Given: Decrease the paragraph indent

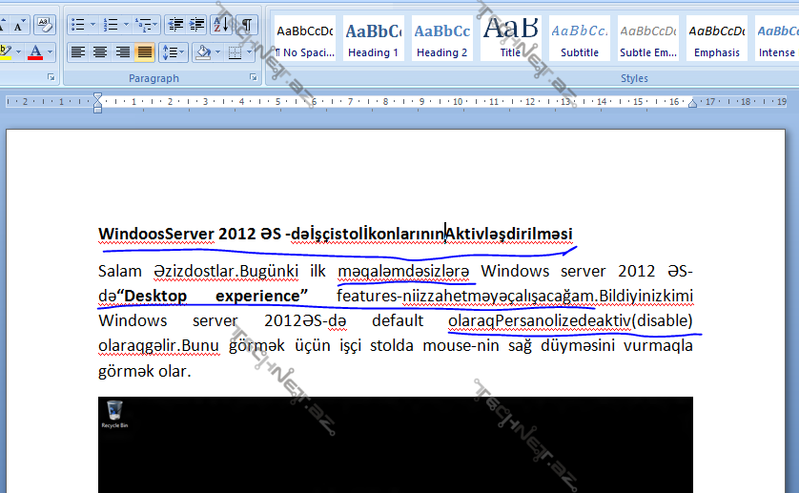Looking at the screenshot, I should click(175, 25).
